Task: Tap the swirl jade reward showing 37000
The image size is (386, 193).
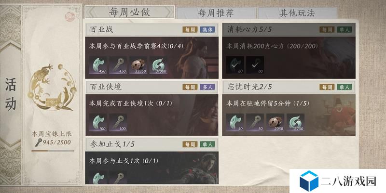Action: tap(159, 65)
